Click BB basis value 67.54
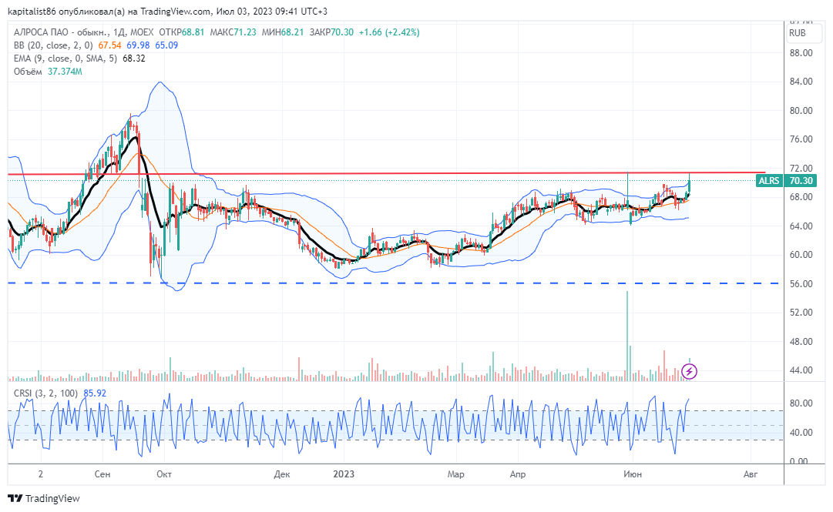This screenshot has width=833, height=512. [x=109, y=45]
